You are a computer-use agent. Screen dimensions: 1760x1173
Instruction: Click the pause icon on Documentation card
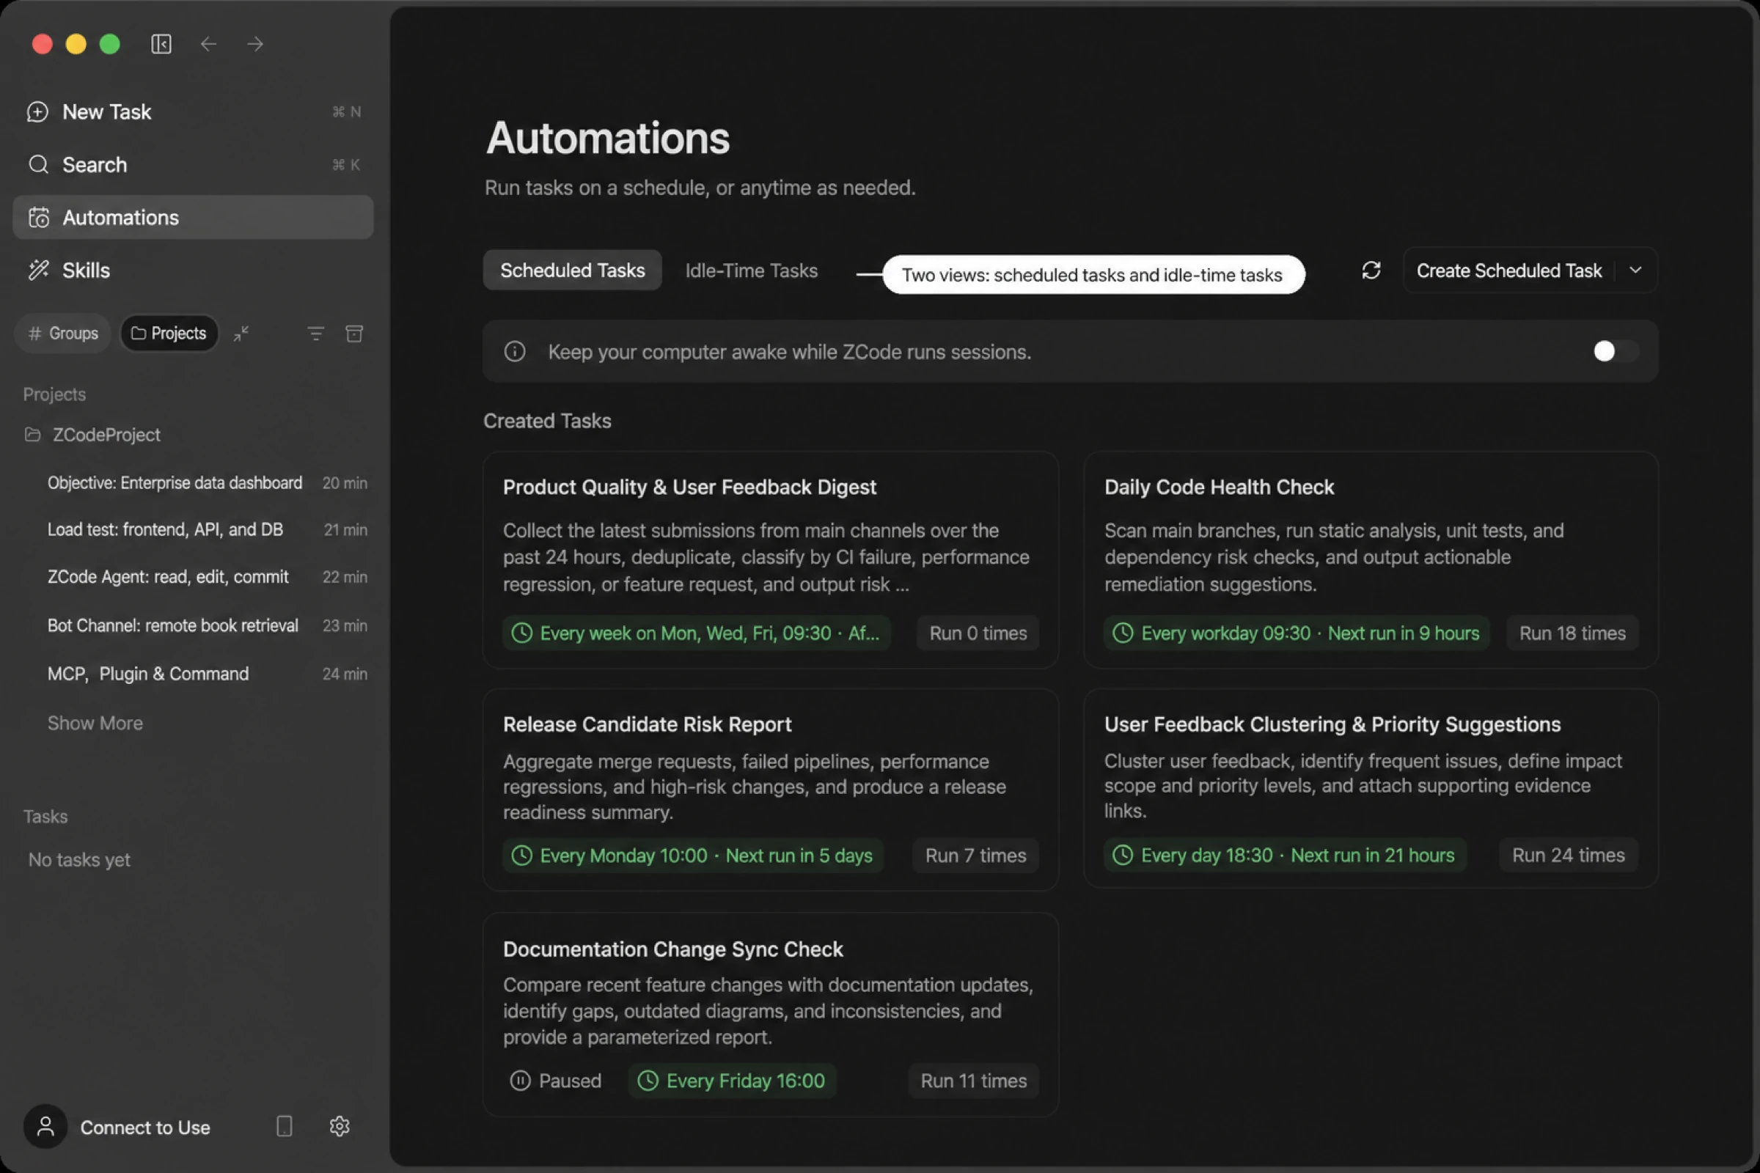(x=520, y=1081)
